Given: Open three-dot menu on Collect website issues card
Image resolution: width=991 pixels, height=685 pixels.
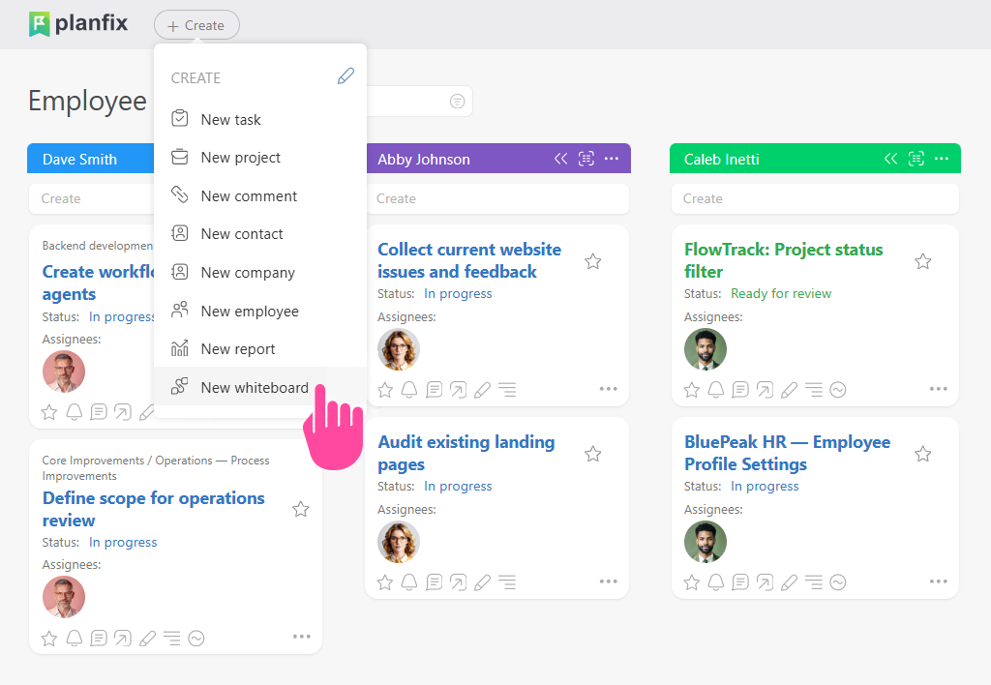Looking at the screenshot, I should tap(608, 389).
